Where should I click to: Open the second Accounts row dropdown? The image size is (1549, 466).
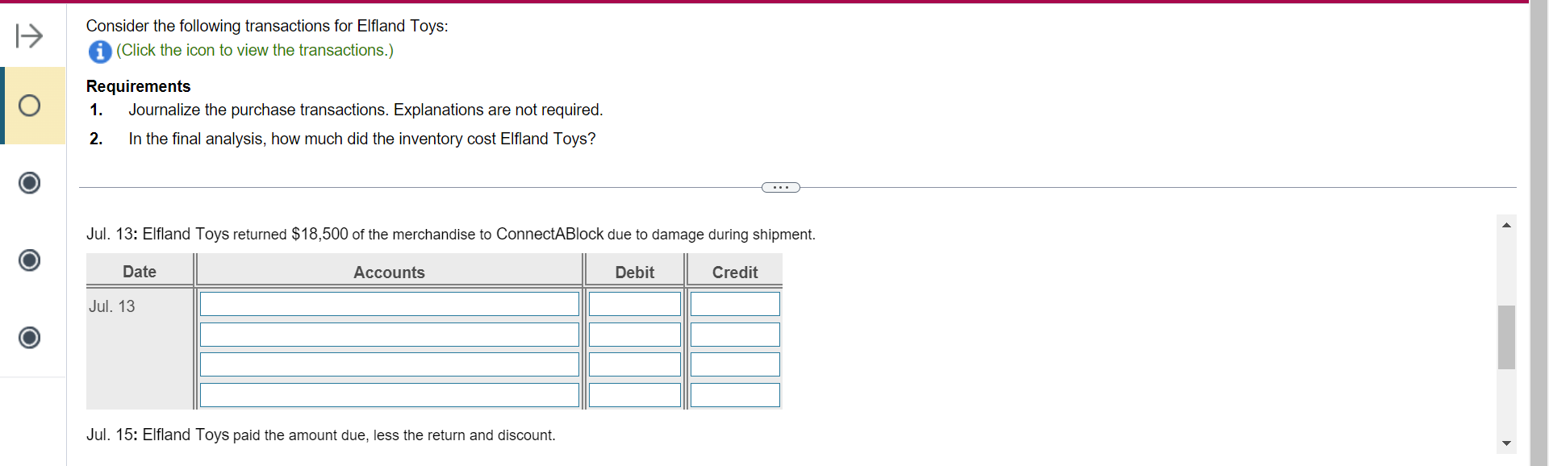click(390, 335)
